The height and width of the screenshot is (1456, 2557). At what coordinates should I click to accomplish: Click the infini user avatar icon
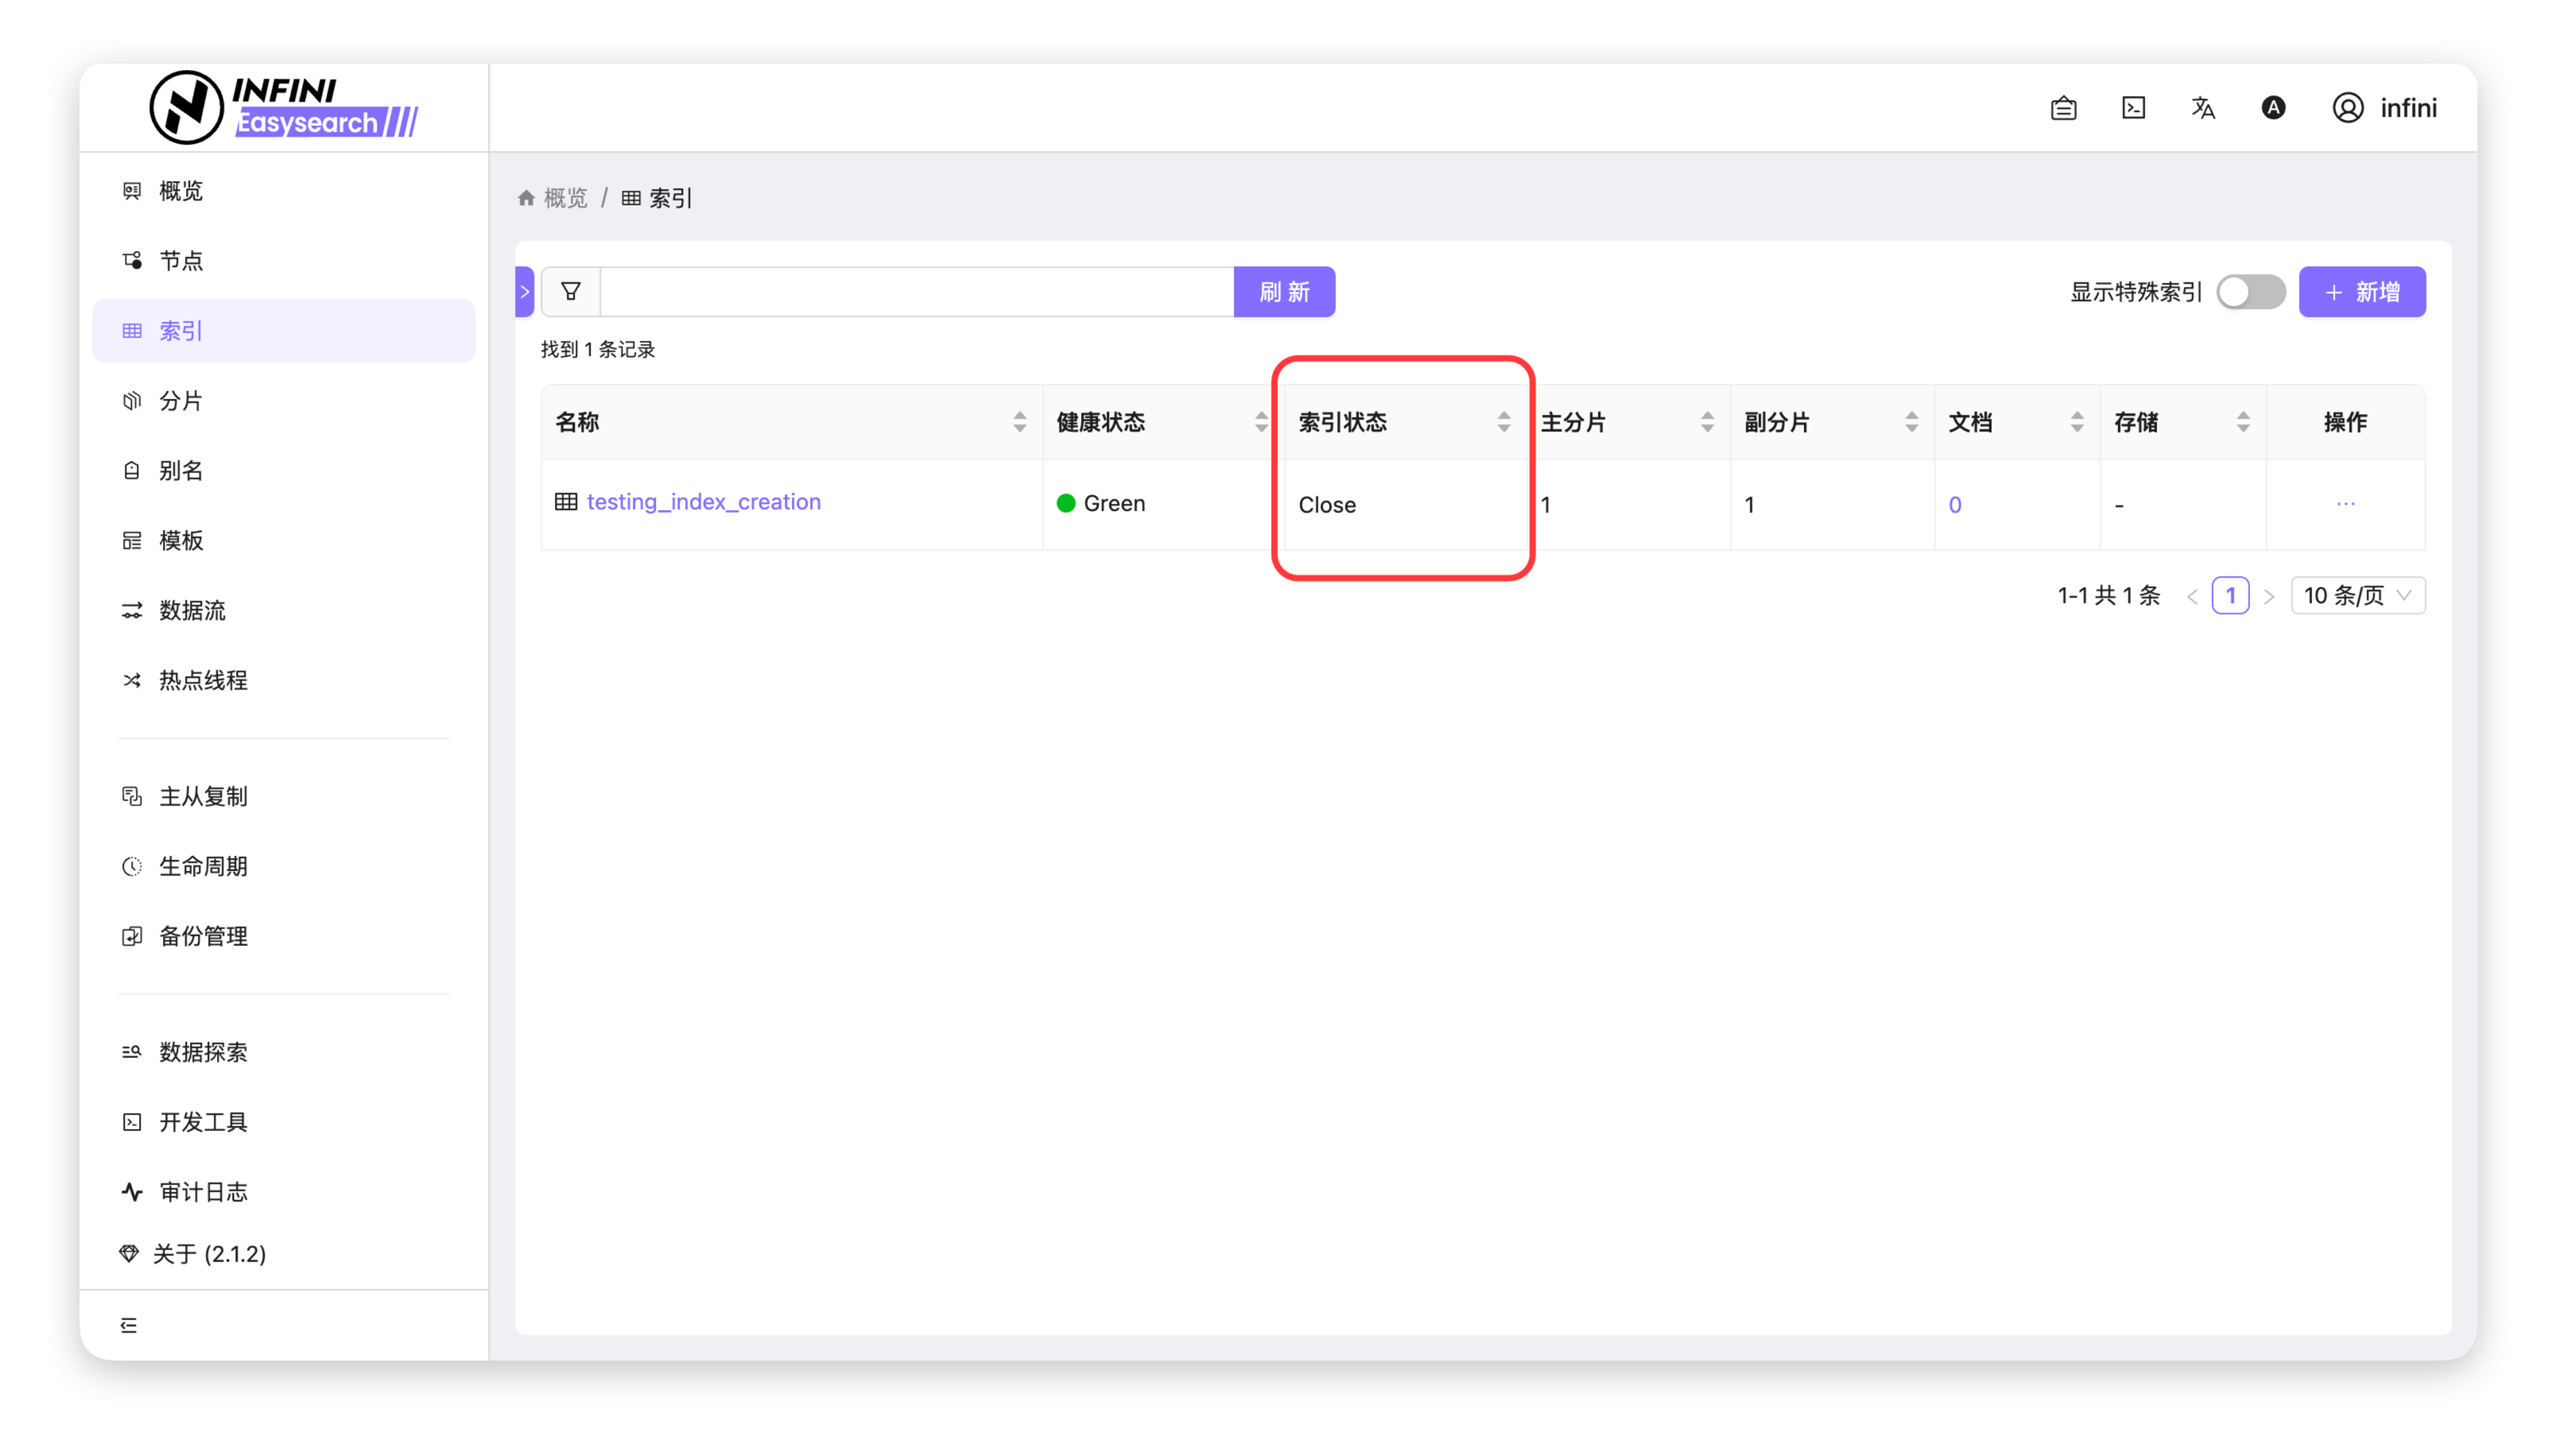[2348, 108]
